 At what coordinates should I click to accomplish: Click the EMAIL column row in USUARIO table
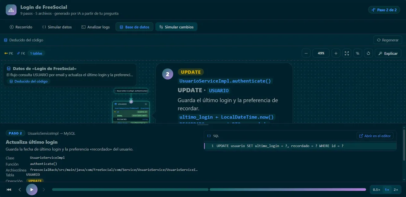[x=131, y=115]
